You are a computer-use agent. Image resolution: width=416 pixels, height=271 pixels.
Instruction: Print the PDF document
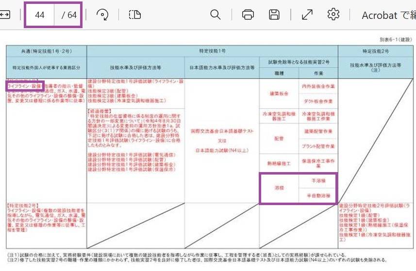[x=248, y=15]
